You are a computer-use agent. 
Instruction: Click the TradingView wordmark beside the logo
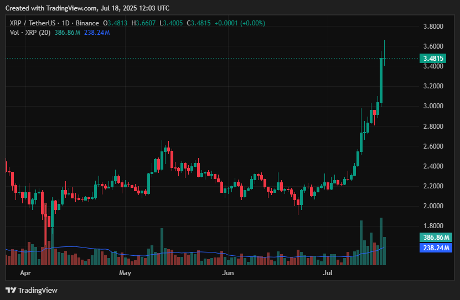click(x=38, y=291)
